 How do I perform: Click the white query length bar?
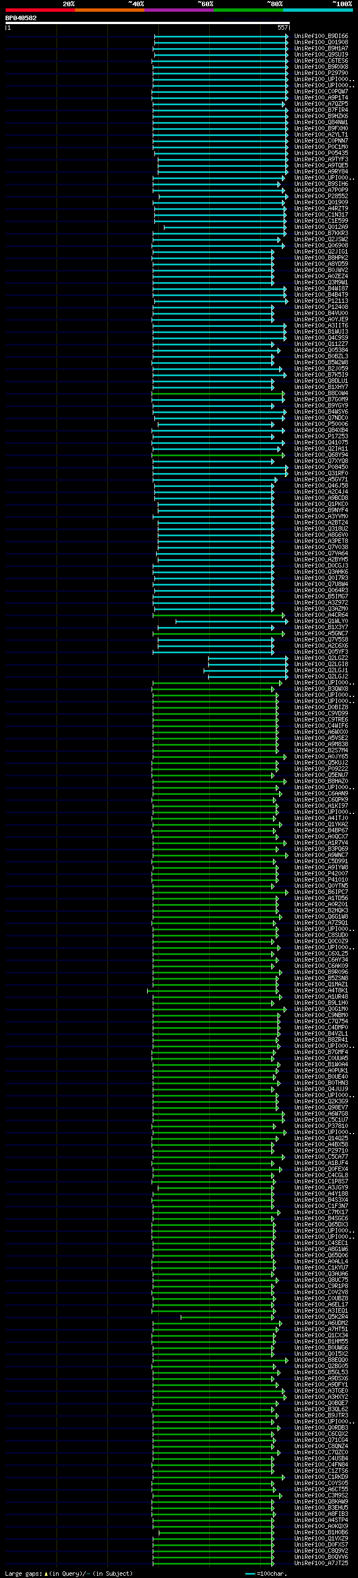click(148, 24)
